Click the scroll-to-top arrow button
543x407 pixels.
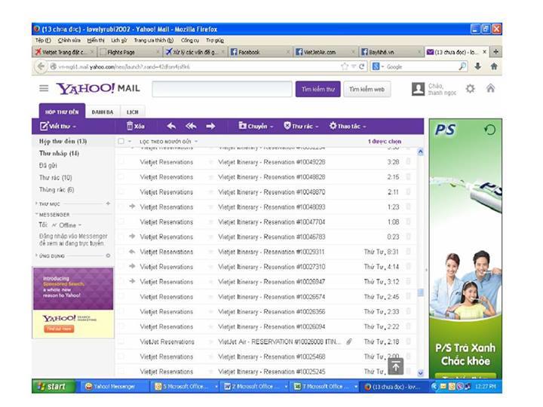[395, 366]
